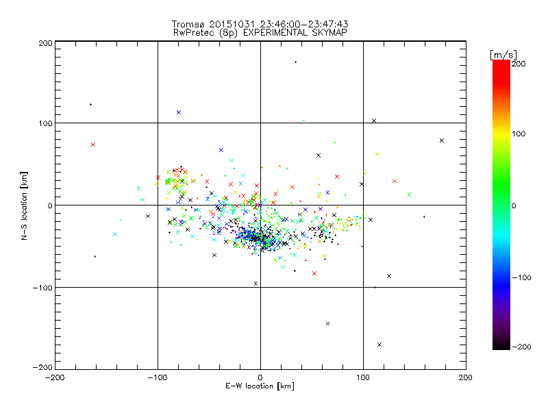Click the colorbar tick label '100' beside yellow
Screen dimensions: 548x411
click(x=519, y=134)
